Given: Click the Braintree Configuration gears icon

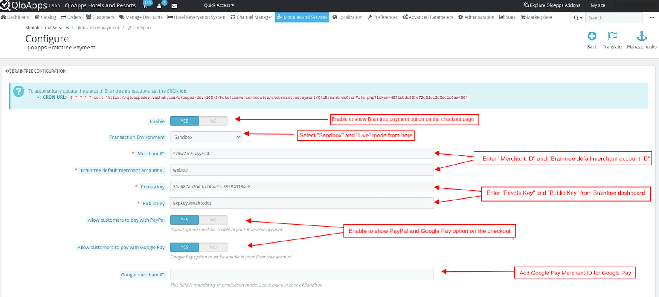Looking at the screenshot, I should tap(8, 71).
